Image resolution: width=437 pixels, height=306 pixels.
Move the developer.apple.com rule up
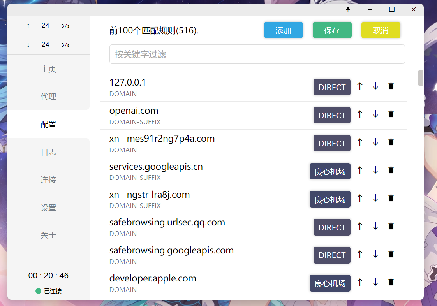pos(360,282)
